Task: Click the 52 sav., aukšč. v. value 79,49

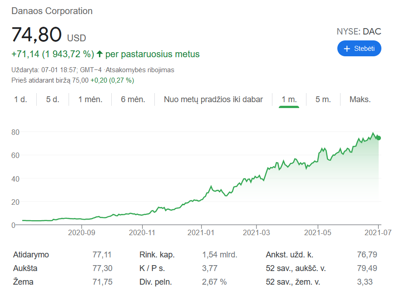Action: 367,268
